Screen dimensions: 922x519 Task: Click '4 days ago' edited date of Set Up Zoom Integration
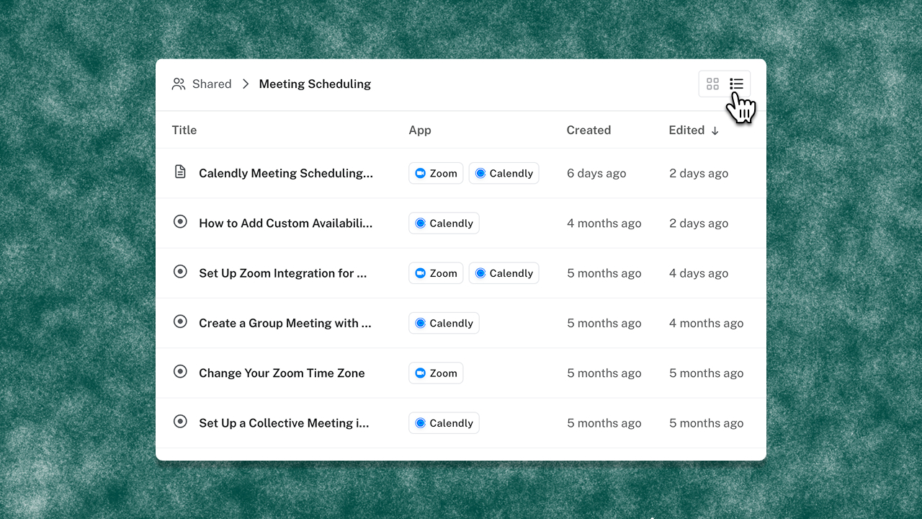(x=699, y=273)
